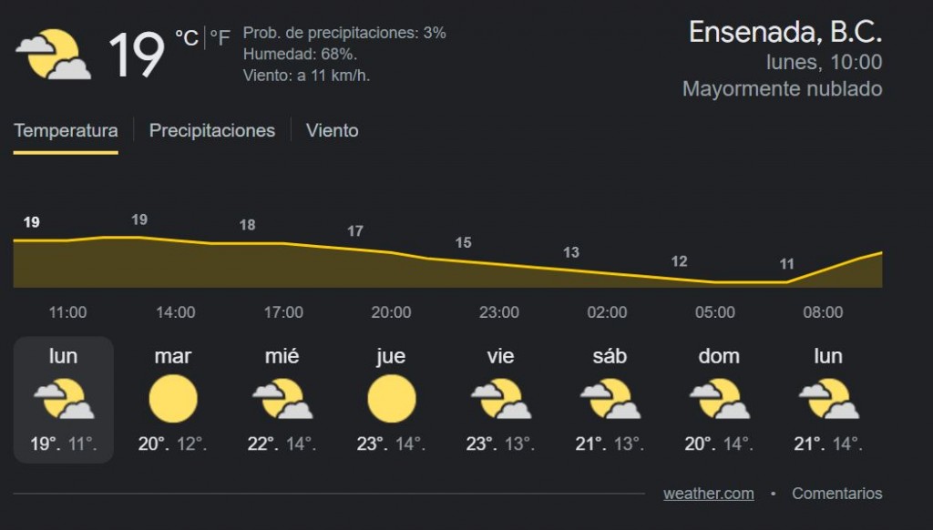Select the partly cloudy icon for vie
The height and width of the screenshot is (530, 933).
500,399
